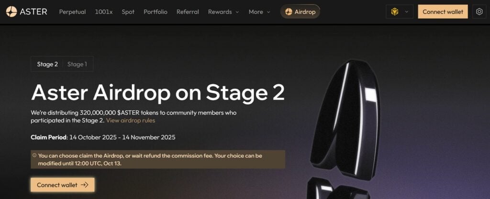Open the settings hexagon icon

click(479, 12)
